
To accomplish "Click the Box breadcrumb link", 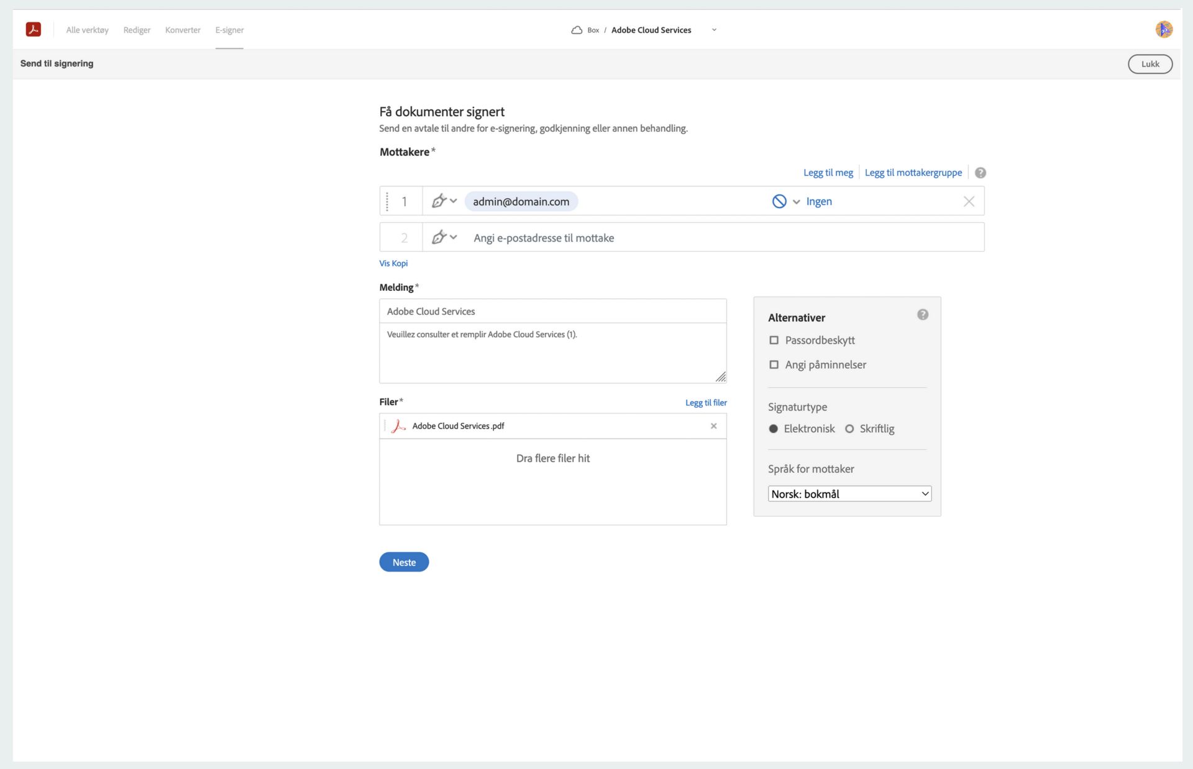I will [593, 30].
